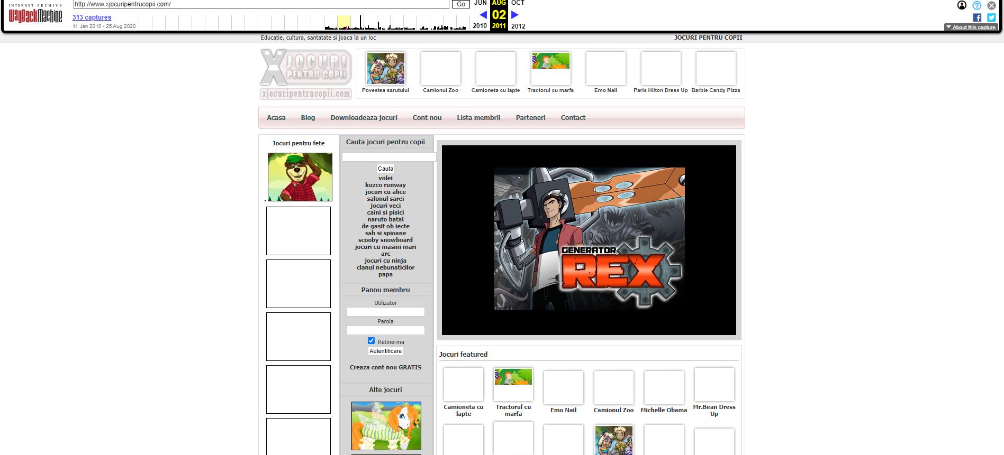The image size is (1004, 455).
Task: Toggle the Retine-ma checkbox
Action: point(371,341)
